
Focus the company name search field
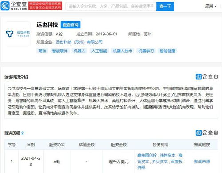(x=111, y=6)
